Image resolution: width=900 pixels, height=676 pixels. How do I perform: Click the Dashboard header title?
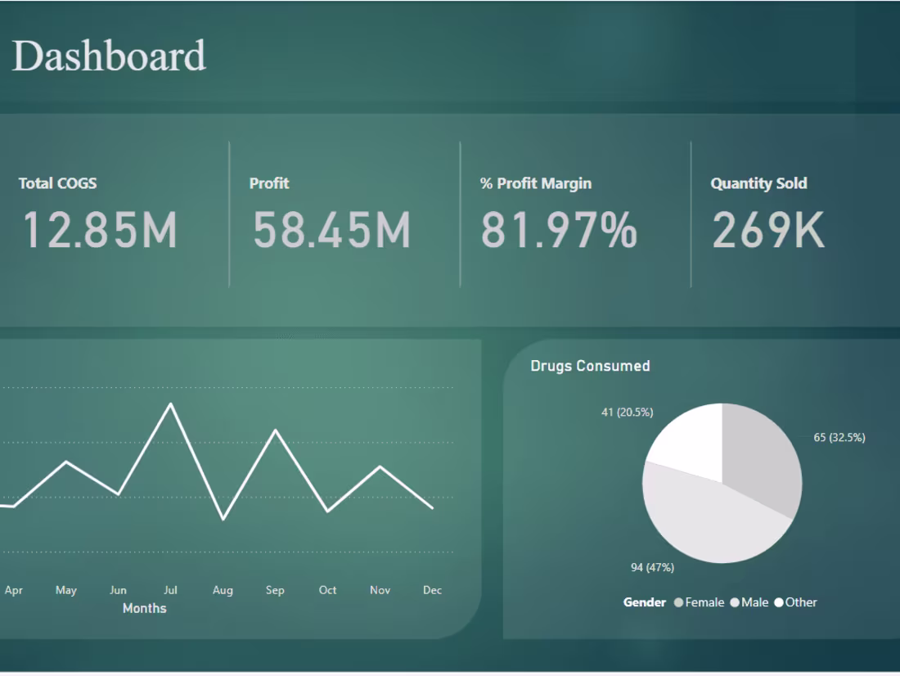tap(109, 55)
